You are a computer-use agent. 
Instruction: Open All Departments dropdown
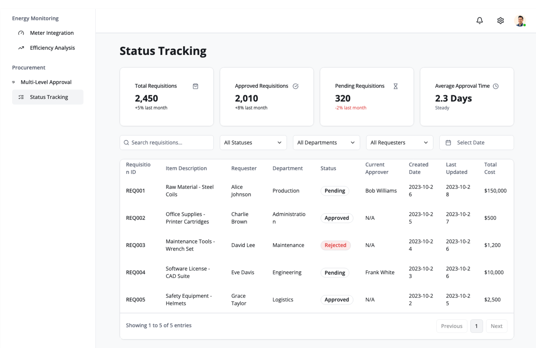(x=326, y=142)
